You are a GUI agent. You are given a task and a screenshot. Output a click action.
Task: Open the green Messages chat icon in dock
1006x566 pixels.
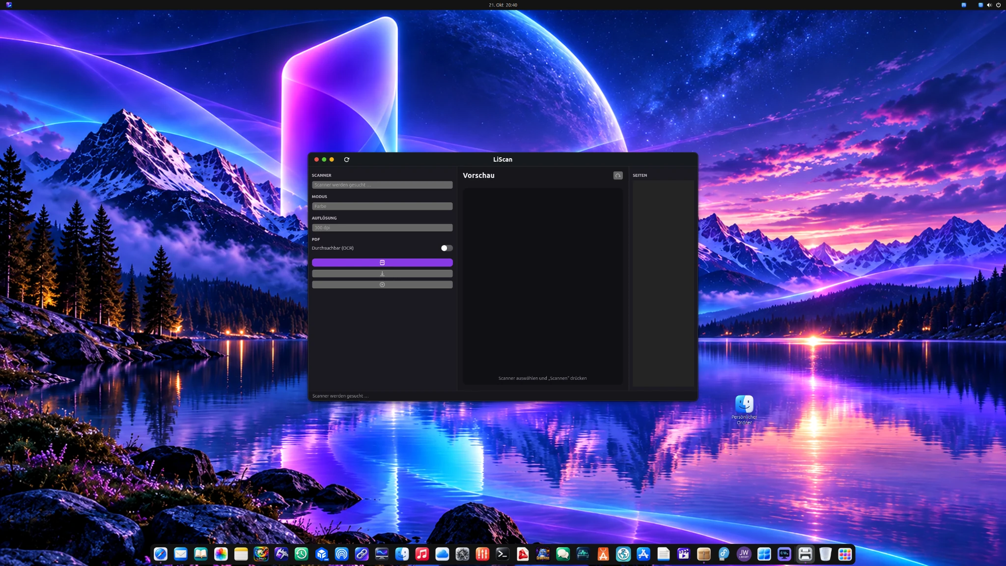coord(563,554)
